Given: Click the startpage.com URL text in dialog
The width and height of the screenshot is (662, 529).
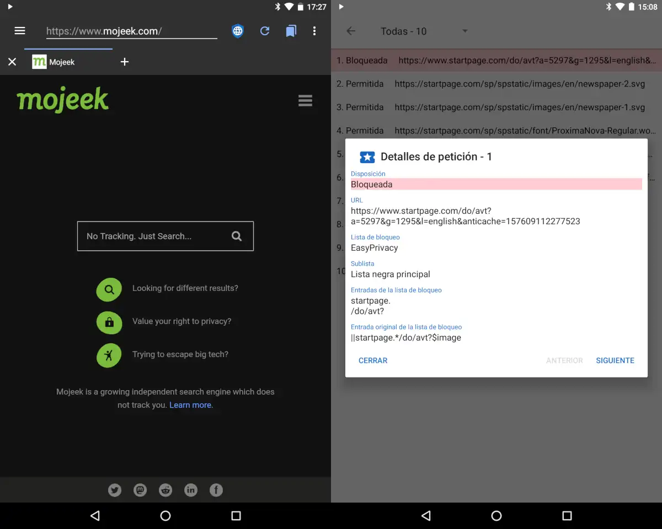Looking at the screenshot, I should [466, 216].
